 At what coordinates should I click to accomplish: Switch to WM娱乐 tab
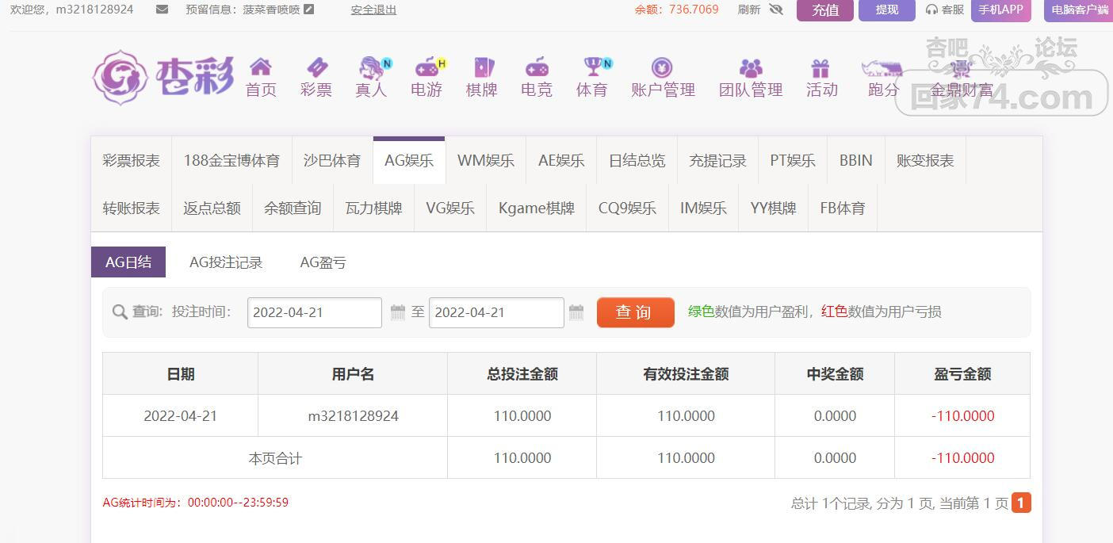point(486,161)
